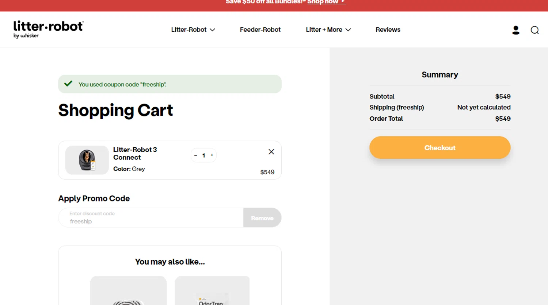
Task: Select the quantity value 1
Action: point(203,155)
